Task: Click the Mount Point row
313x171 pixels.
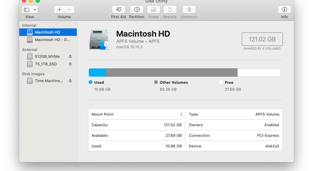Action: click(136, 114)
